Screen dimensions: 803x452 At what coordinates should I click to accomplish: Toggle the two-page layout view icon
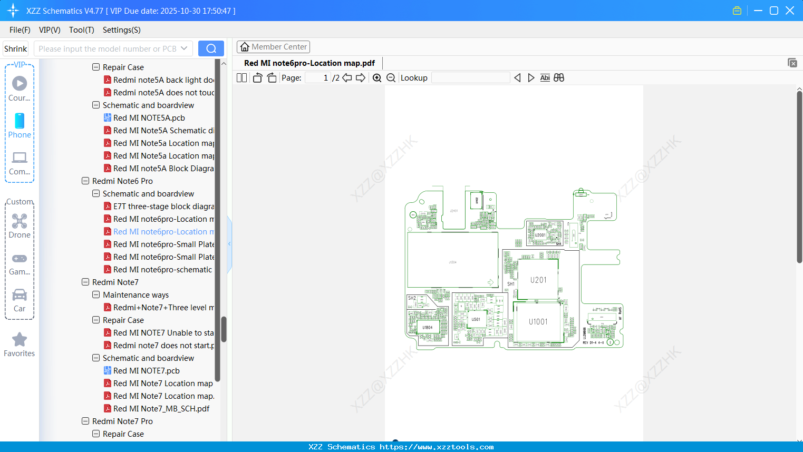point(242,78)
